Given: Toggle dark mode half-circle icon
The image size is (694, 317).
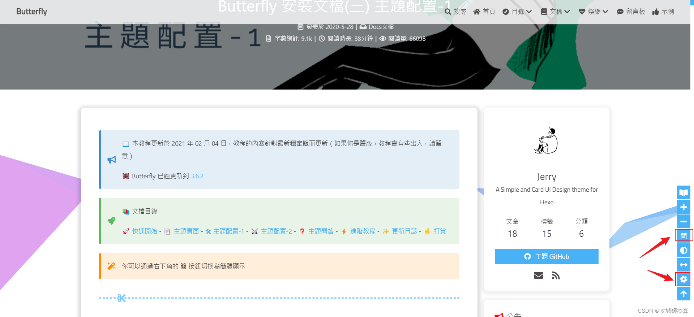Looking at the screenshot, I should tap(684, 250).
